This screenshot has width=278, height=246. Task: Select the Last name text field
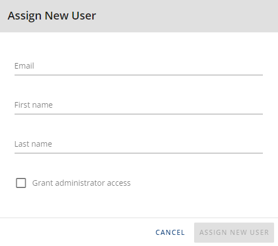[x=139, y=144]
